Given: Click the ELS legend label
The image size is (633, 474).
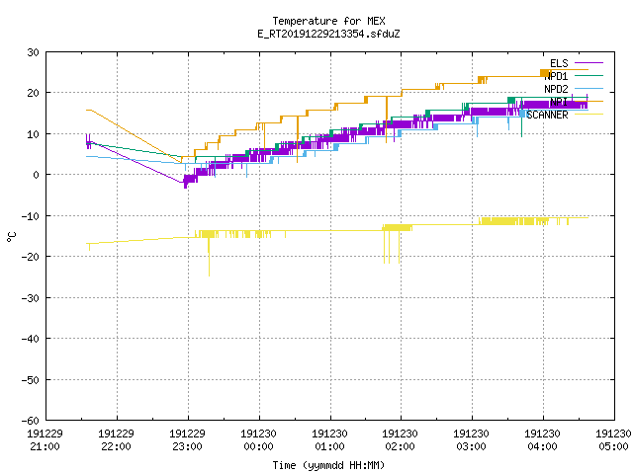Looking at the screenshot, I should 559,63.
